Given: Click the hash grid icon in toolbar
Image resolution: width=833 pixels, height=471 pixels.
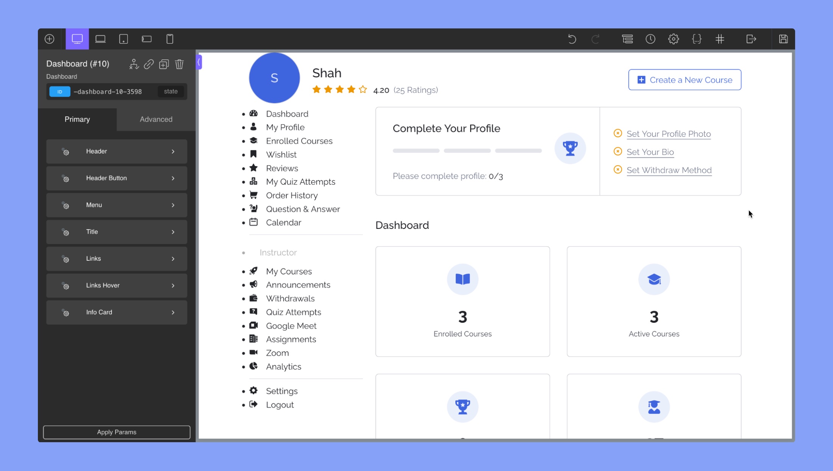Looking at the screenshot, I should tap(720, 39).
